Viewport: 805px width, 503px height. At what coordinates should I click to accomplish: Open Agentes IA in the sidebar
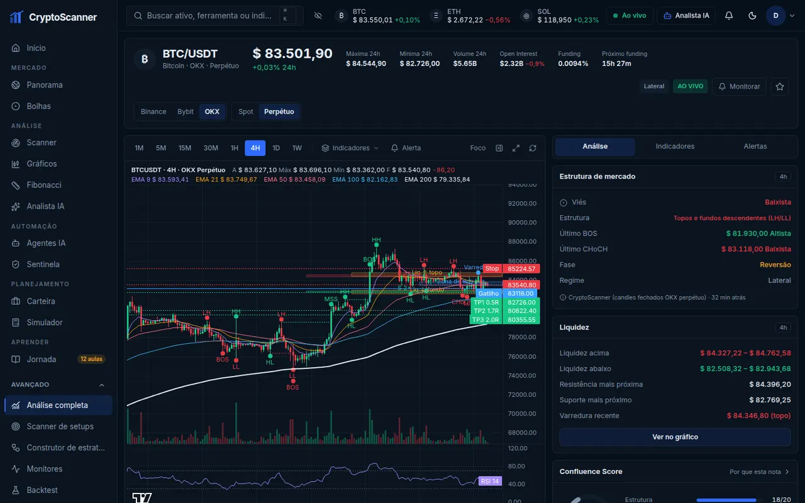[58, 243]
